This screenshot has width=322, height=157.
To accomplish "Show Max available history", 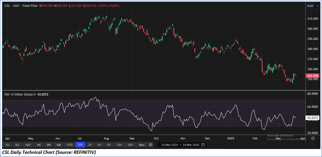I will coord(142,144).
